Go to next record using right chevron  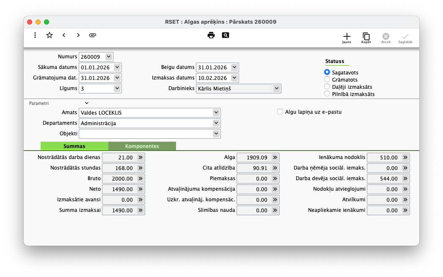[x=78, y=35]
